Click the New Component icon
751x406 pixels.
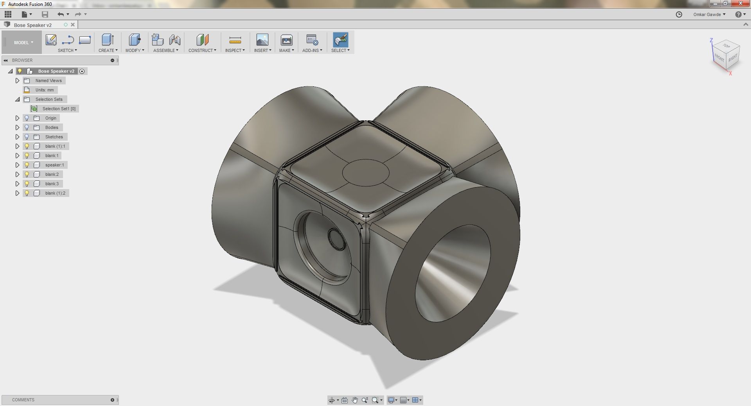click(x=158, y=40)
